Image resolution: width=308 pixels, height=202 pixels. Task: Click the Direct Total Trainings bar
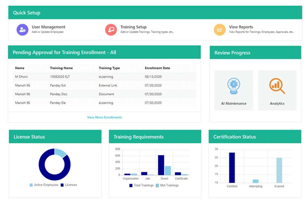(x=161, y=165)
